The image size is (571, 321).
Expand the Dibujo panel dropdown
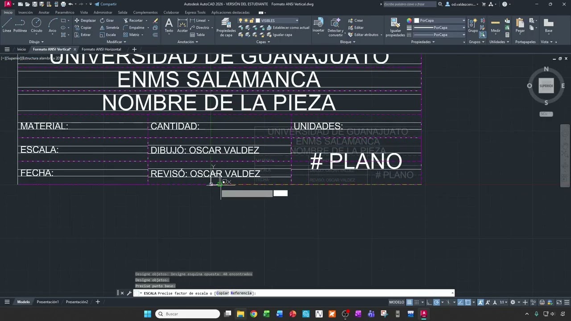coord(36,42)
